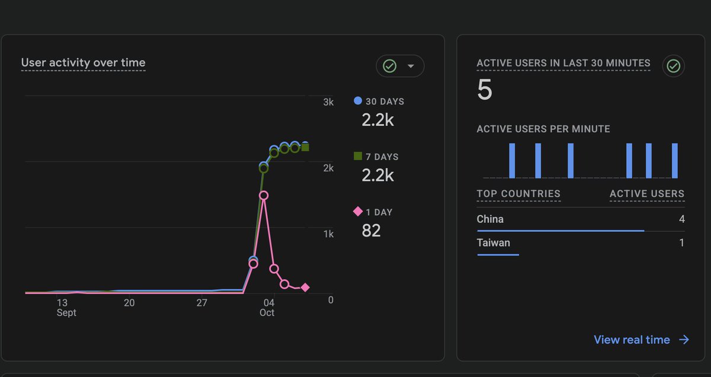Click the 30 DAYS legend label

pos(385,101)
